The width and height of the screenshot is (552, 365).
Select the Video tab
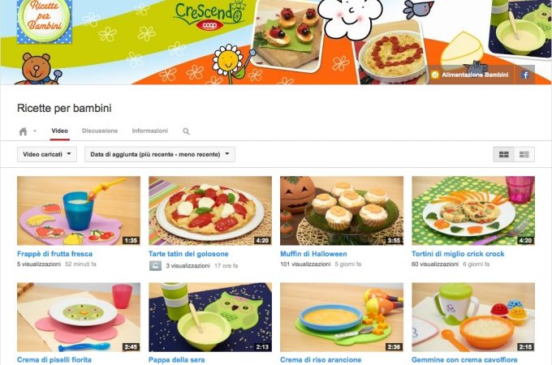pos(59,131)
